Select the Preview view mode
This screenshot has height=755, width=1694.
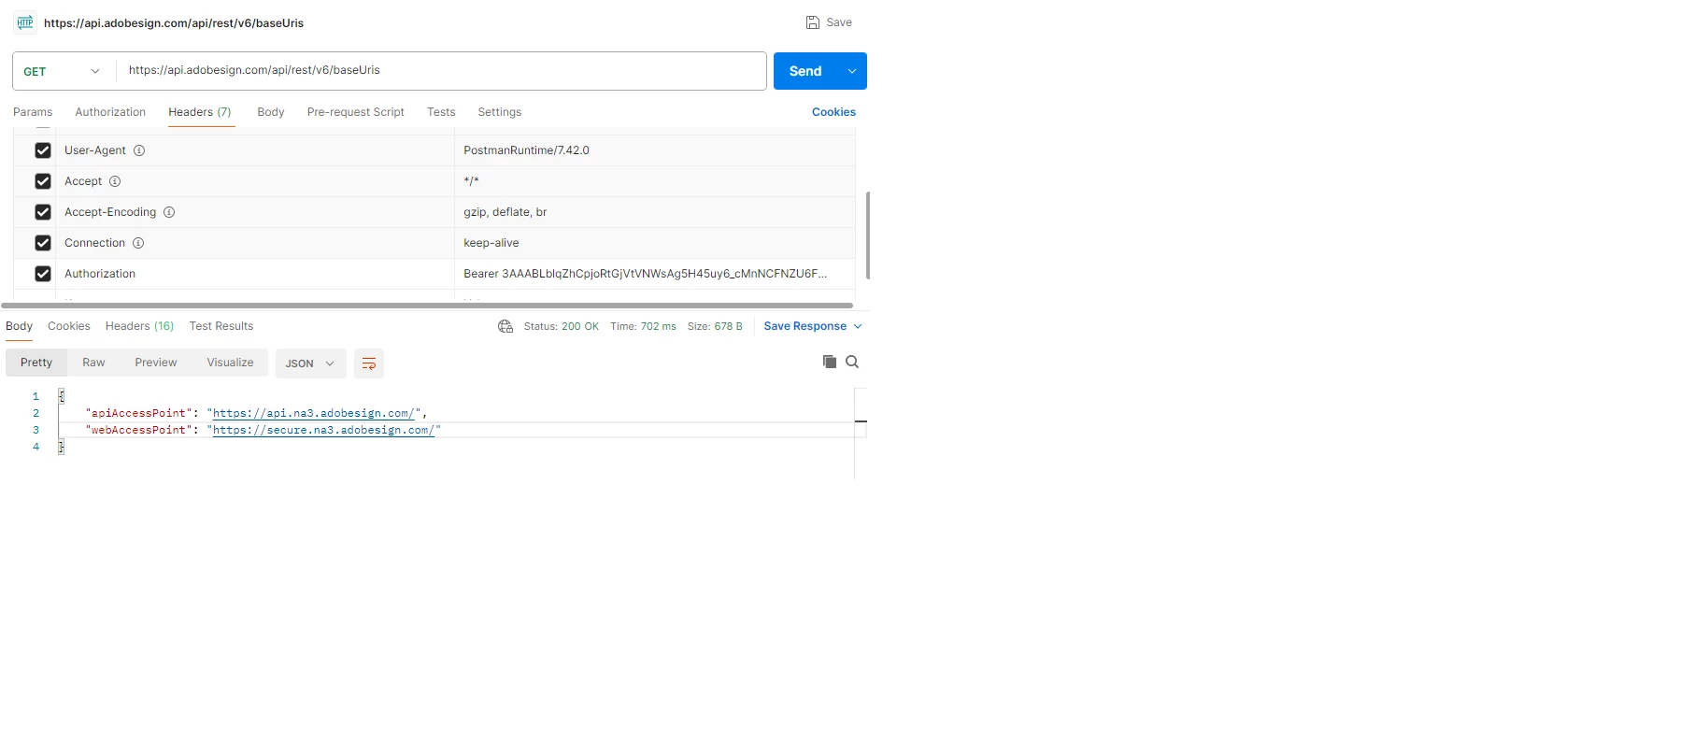pyautogui.click(x=156, y=363)
